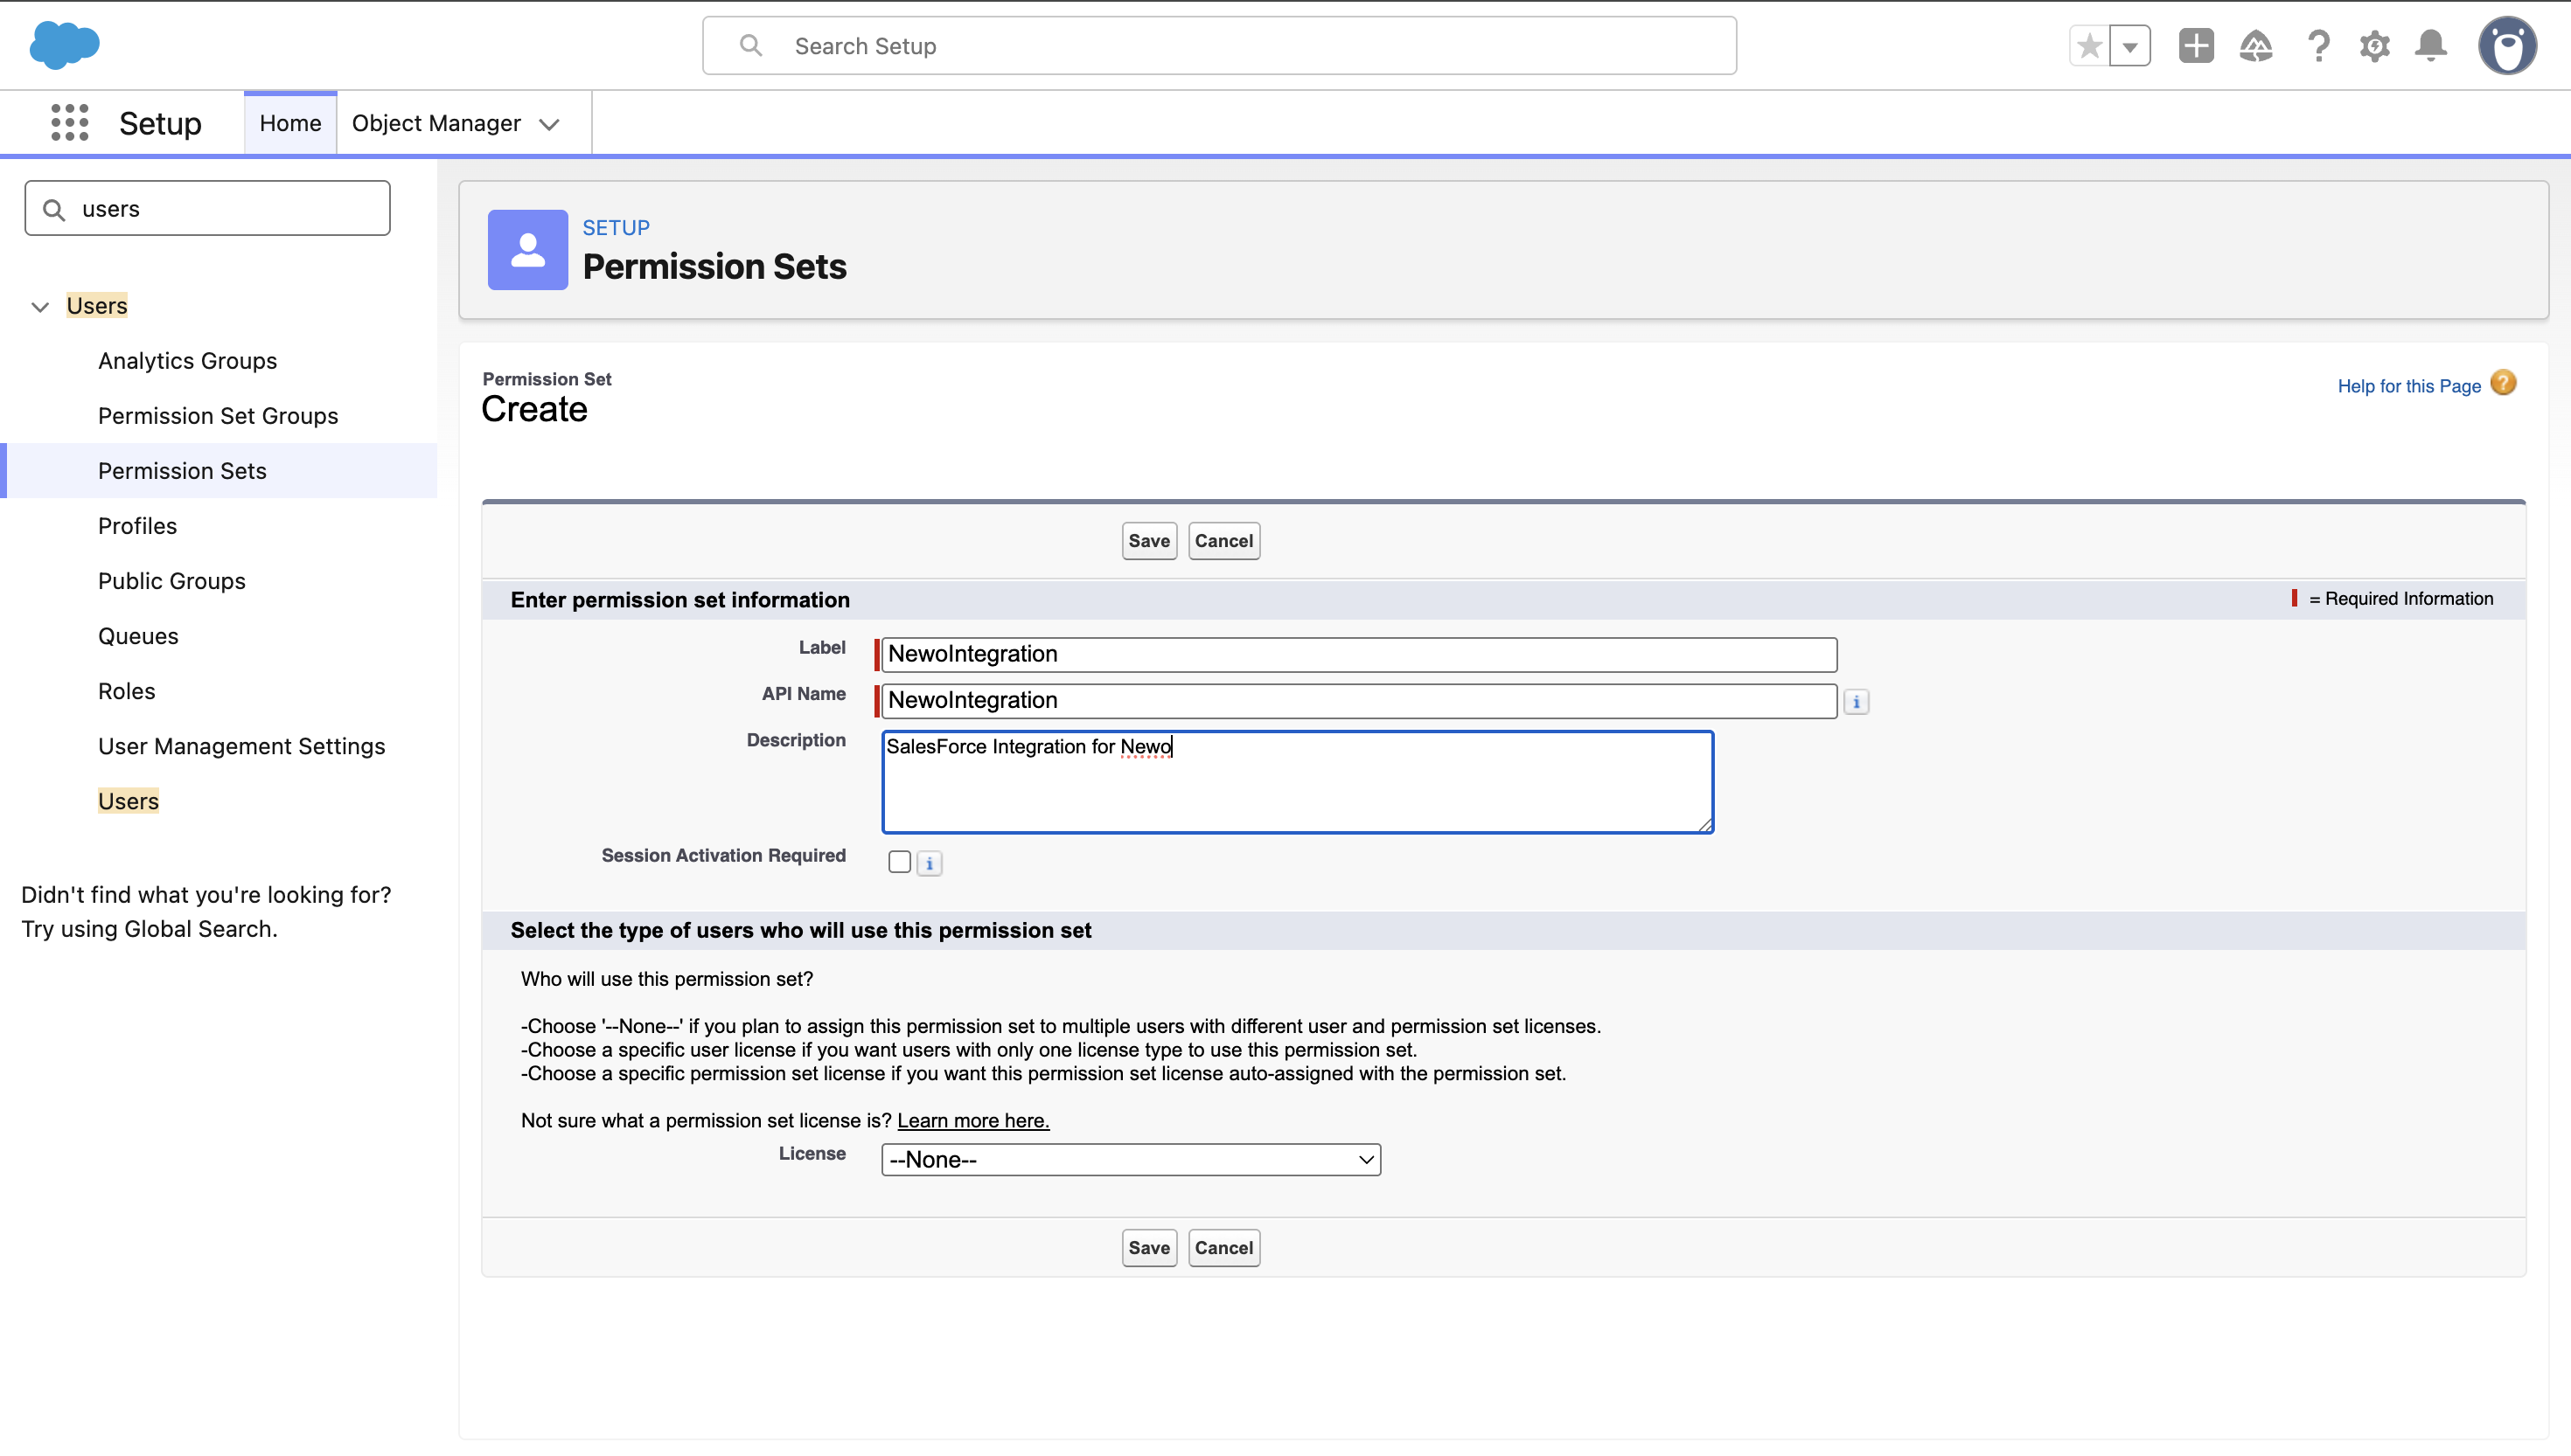The height and width of the screenshot is (1456, 2571).
Task: Click the Permission Sets person icon
Action: (527, 250)
